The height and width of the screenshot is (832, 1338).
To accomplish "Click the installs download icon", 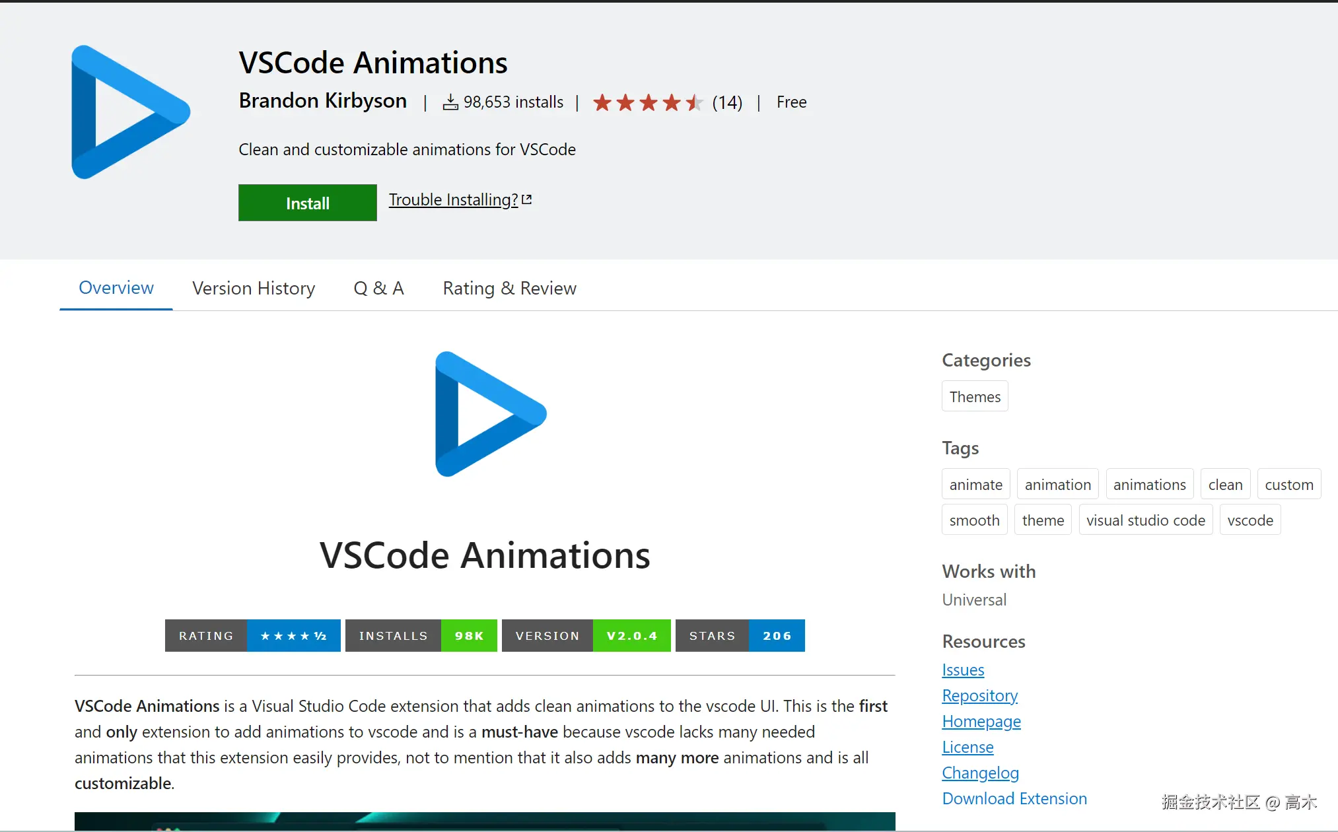I will coord(450,102).
